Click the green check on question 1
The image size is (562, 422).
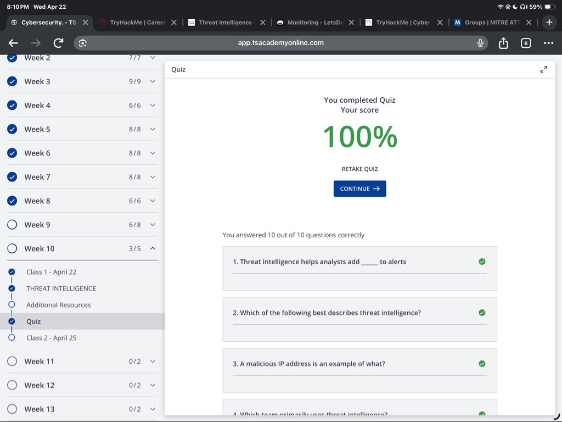click(482, 262)
